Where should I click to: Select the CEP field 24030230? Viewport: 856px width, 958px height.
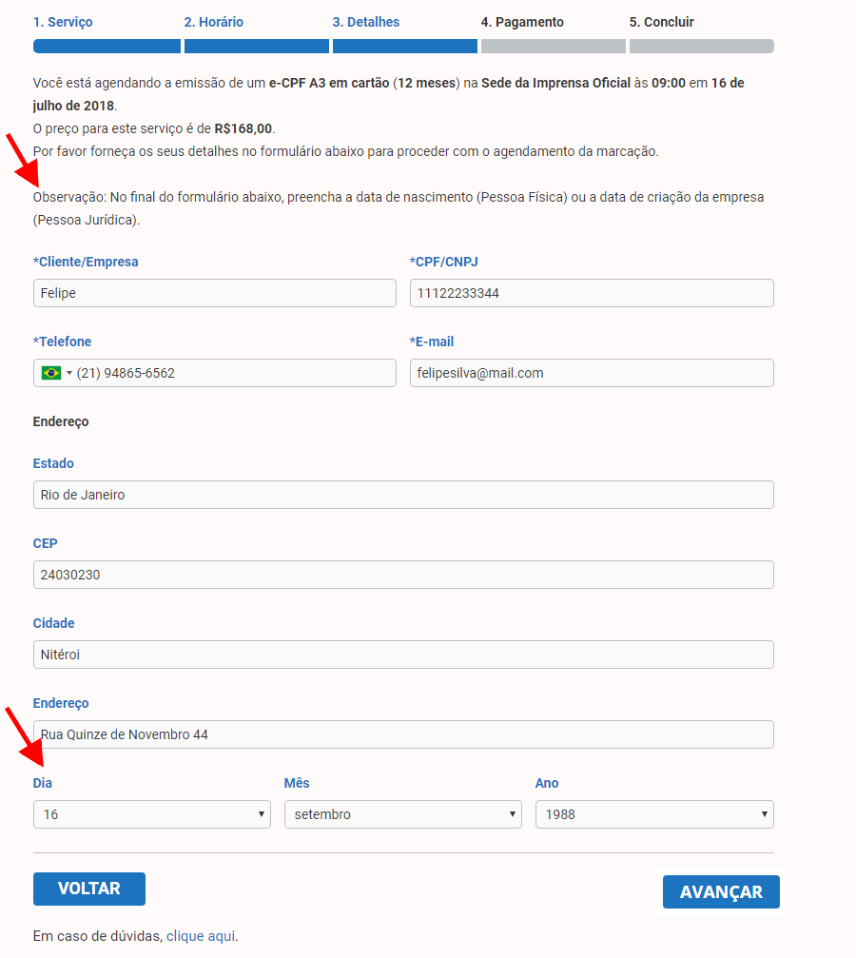click(403, 575)
